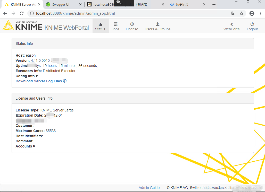Click the address bar URL
265x192 pixels.
tap(75, 13)
